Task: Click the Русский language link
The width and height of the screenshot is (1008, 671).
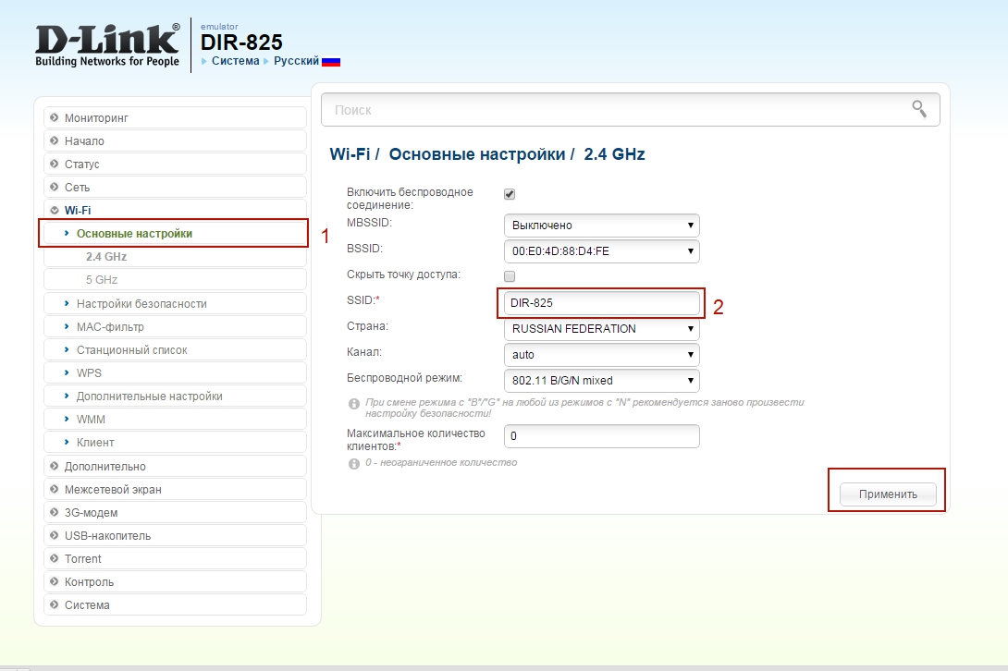Action: (x=296, y=61)
